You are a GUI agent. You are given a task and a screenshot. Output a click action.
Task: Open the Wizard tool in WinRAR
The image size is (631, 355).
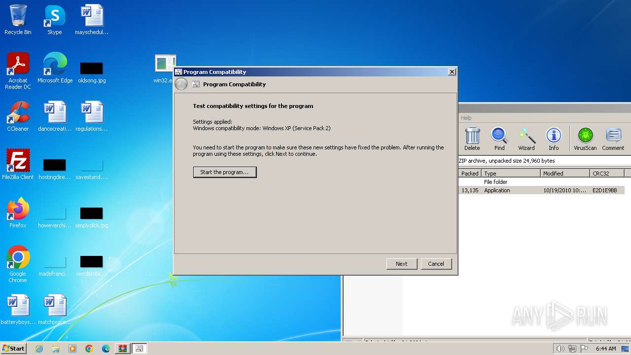pyautogui.click(x=526, y=139)
